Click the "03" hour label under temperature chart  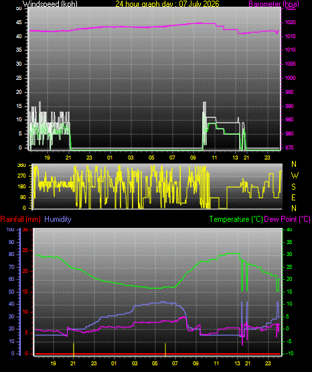pos(135,363)
